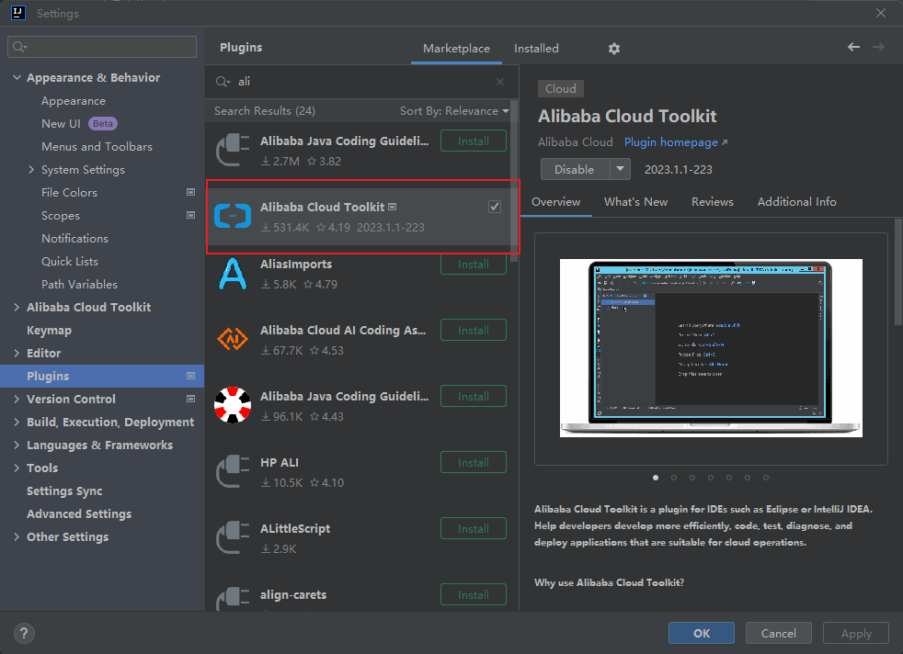The height and width of the screenshot is (654, 903).
Task: Install the AliasImports plugin
Action: [474, 264]
